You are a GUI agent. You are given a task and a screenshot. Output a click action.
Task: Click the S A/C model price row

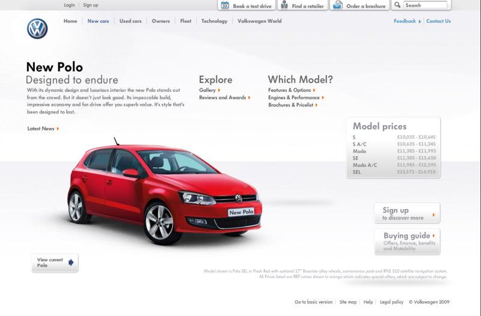click(x=394, y=144)
